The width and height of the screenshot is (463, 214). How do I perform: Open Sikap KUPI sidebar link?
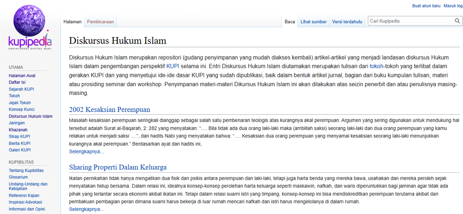[x=19, y=136]
